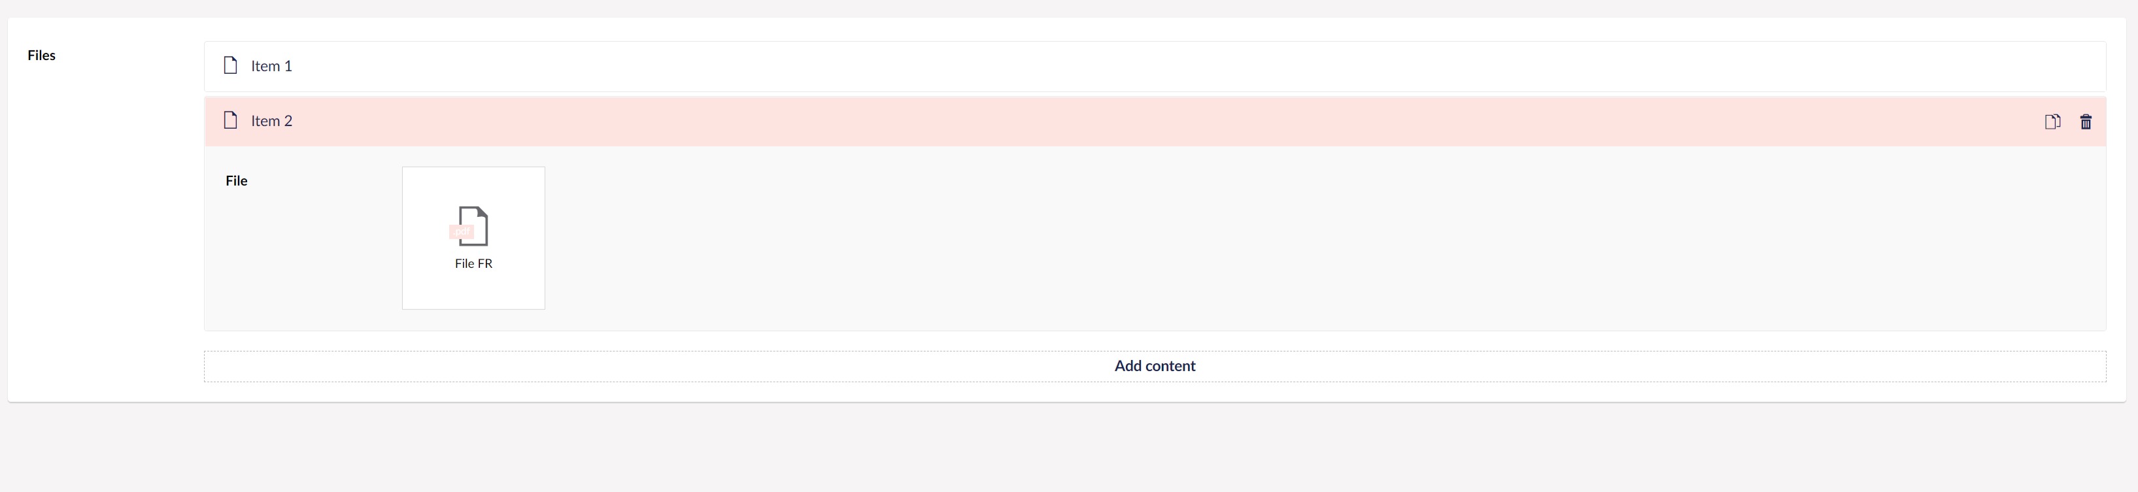Click the .pdf badge on the file icon

click(462, 231)
